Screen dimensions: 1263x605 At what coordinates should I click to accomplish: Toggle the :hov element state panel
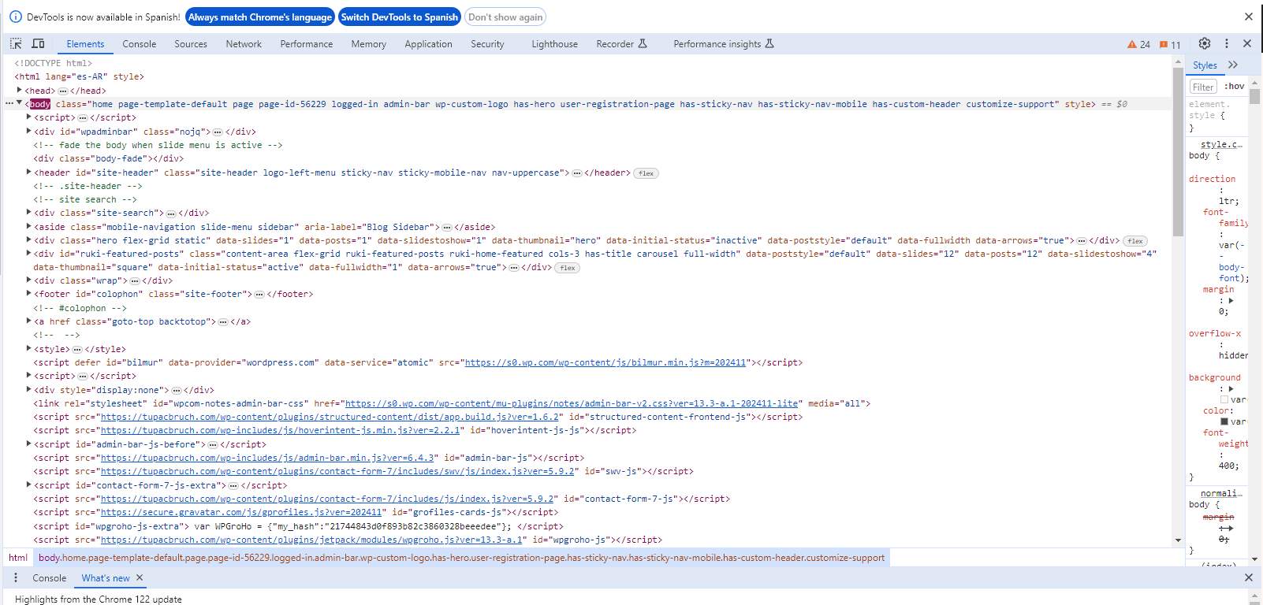[1234, 87]
